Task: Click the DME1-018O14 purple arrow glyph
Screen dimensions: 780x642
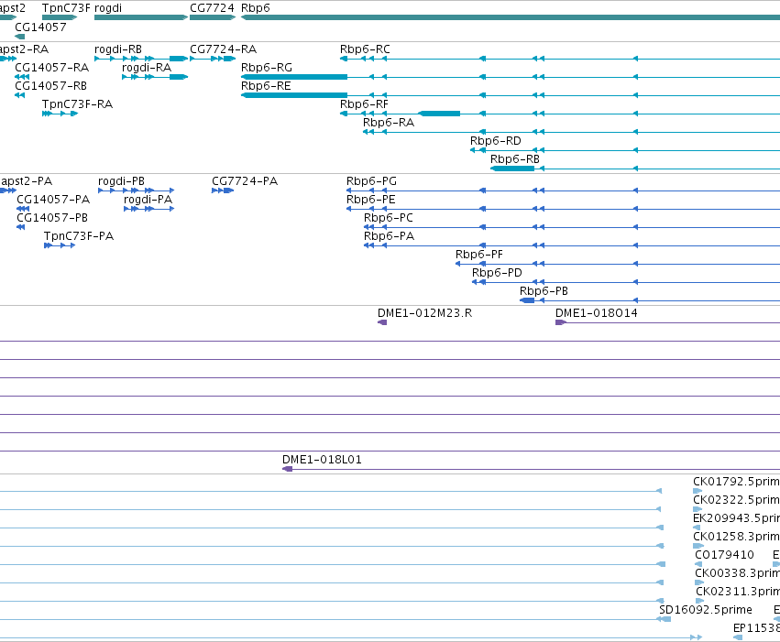Action: tap(561, 322)
